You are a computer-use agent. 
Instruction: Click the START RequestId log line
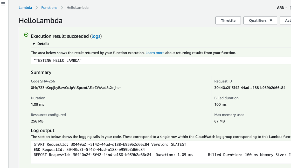coord(110,144)
